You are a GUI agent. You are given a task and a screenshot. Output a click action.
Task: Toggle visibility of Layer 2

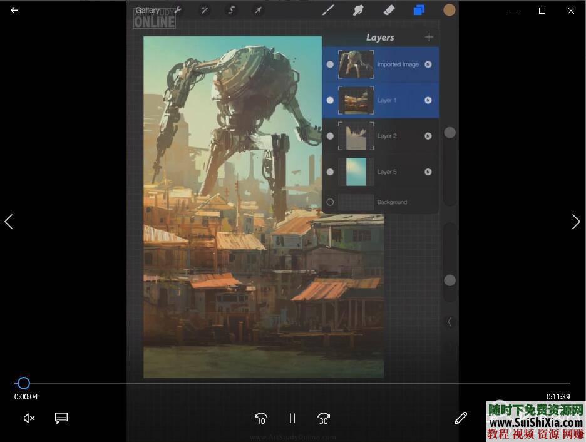pos(329,136)
